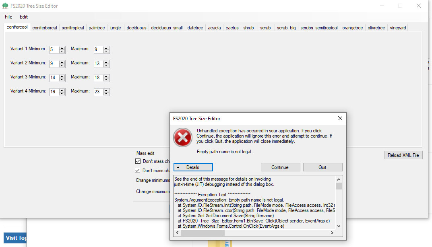Screen dimensions: 432x247
Task: Increment Variant 3 Maximum with its spinner
Action: (107, 76)
